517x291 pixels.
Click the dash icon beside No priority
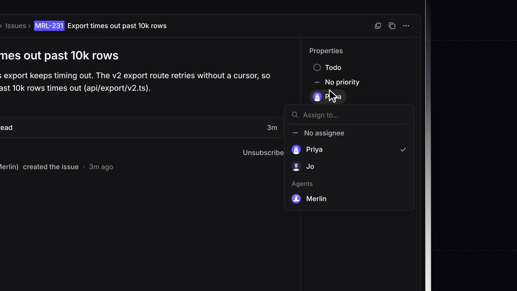[x=317, y=82]
